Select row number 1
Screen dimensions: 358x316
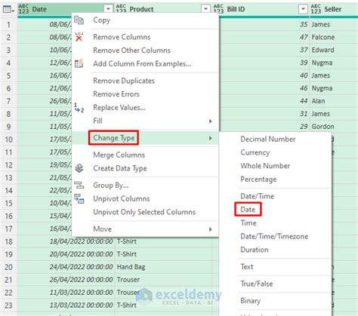[8, 25]
